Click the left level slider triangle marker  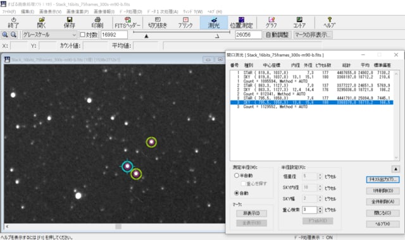[146, 36]
